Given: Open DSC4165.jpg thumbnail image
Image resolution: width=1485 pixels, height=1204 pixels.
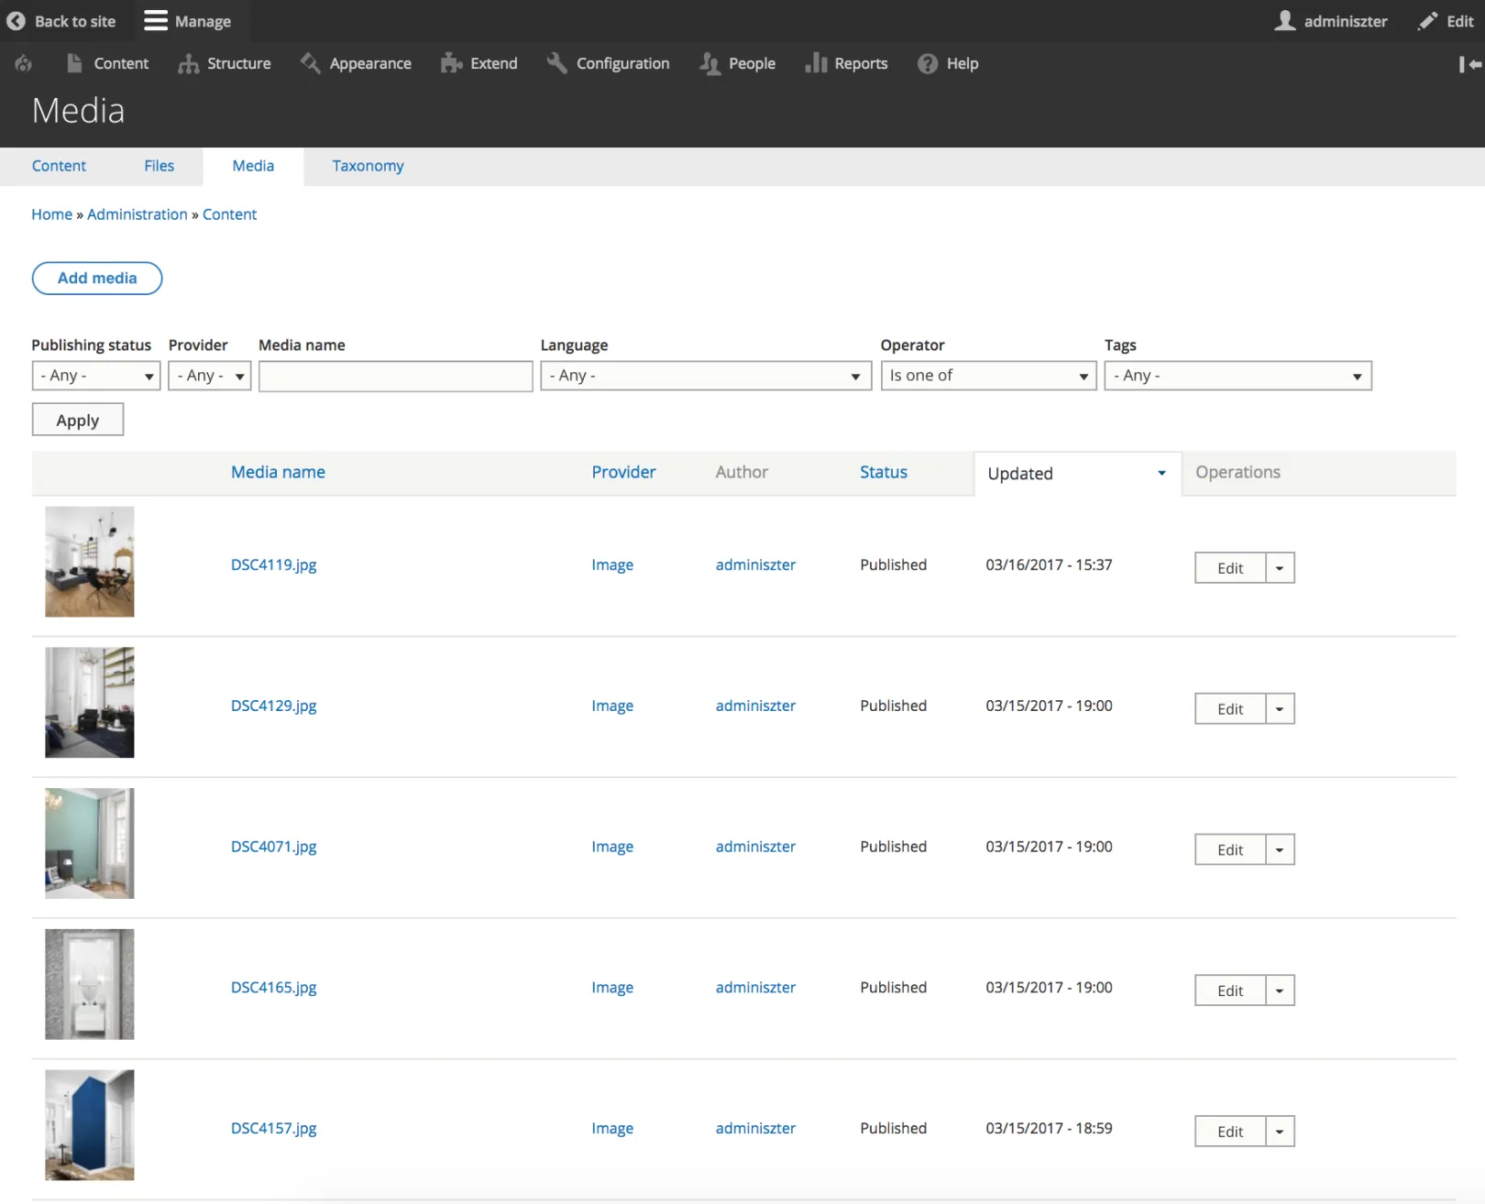Looking at the screenshot, I should [x=90, y=985].
